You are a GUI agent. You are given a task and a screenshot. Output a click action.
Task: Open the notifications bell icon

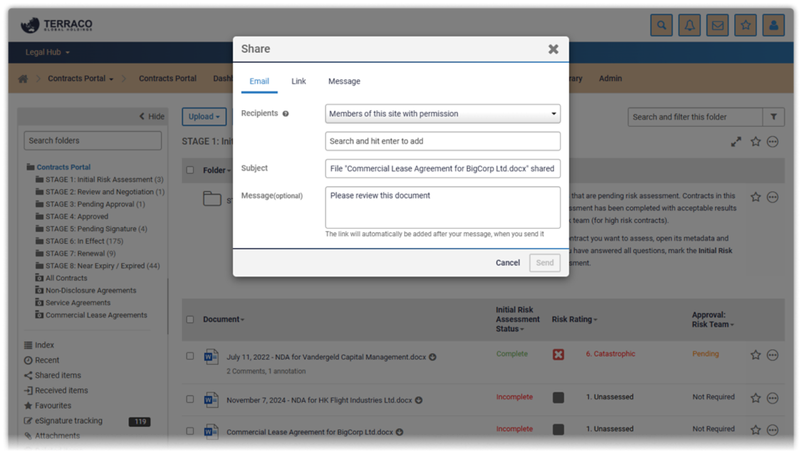point(689,26)
